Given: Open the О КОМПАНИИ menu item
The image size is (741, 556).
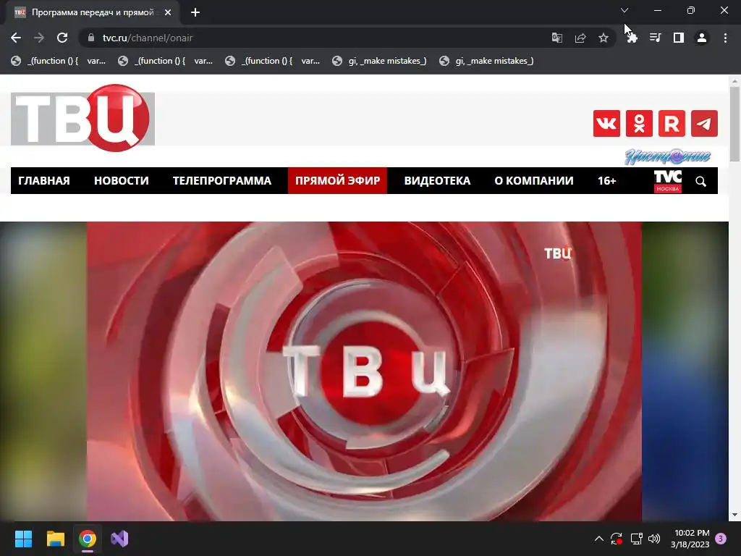Looking at the screenshot, I should tap(534, 181).
